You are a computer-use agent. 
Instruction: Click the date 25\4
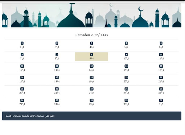(x=126, y=93)
